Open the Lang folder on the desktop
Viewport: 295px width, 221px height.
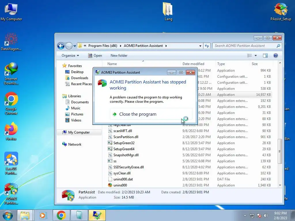coord(168,12)
